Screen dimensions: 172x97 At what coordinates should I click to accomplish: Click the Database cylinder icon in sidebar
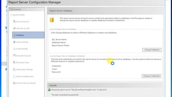[x=14, y=35]
